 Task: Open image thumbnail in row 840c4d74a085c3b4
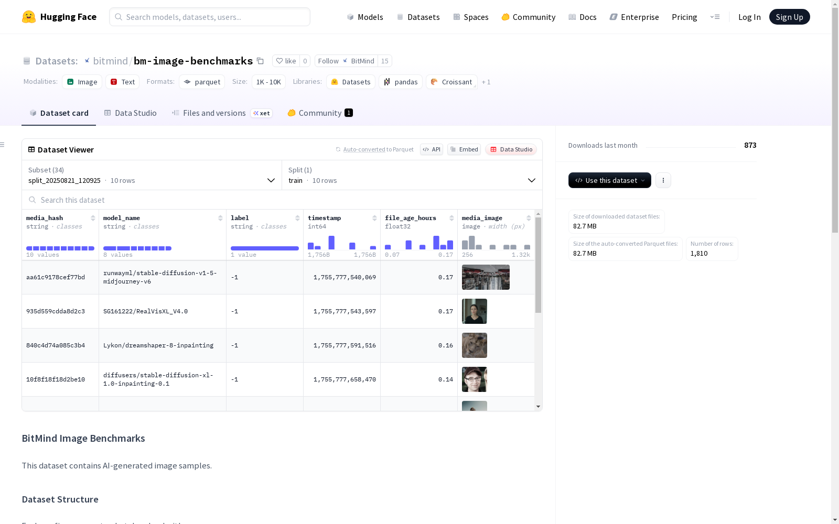(475, 345)
